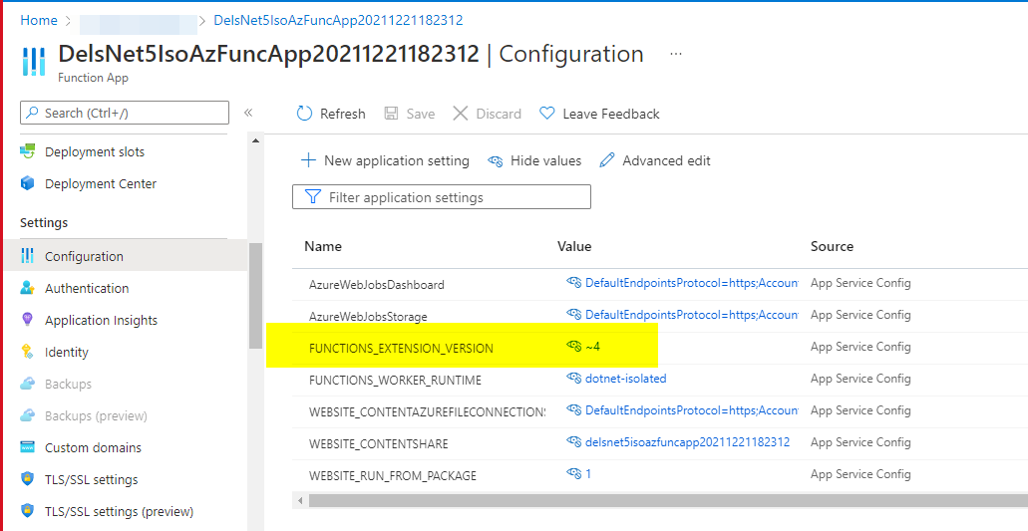The width and height of the screenshot is (1028, 531).
Task: Click the TLS/SSL settings shield icon
Action: tap(27, 479)
